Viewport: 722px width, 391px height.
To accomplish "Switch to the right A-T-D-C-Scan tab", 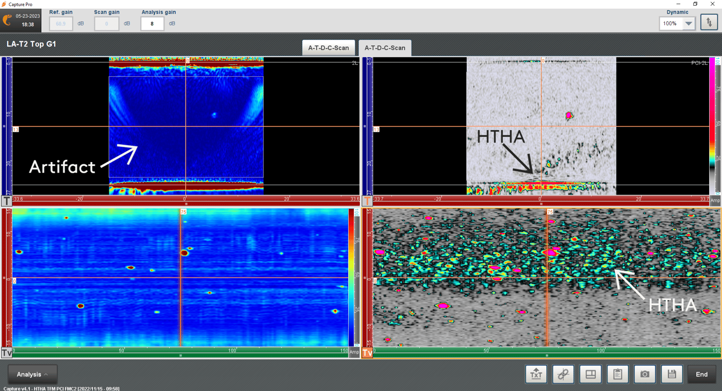I will coord(386,47).
